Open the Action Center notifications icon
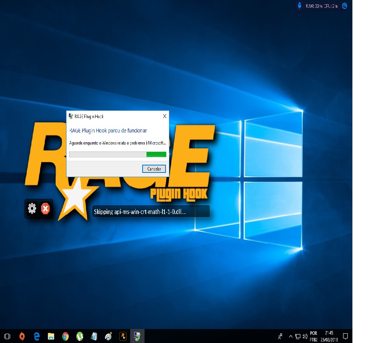Viewport: 373px width, 343px height. 345,336
